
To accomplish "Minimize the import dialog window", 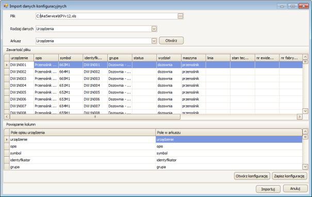I will 282,6.
